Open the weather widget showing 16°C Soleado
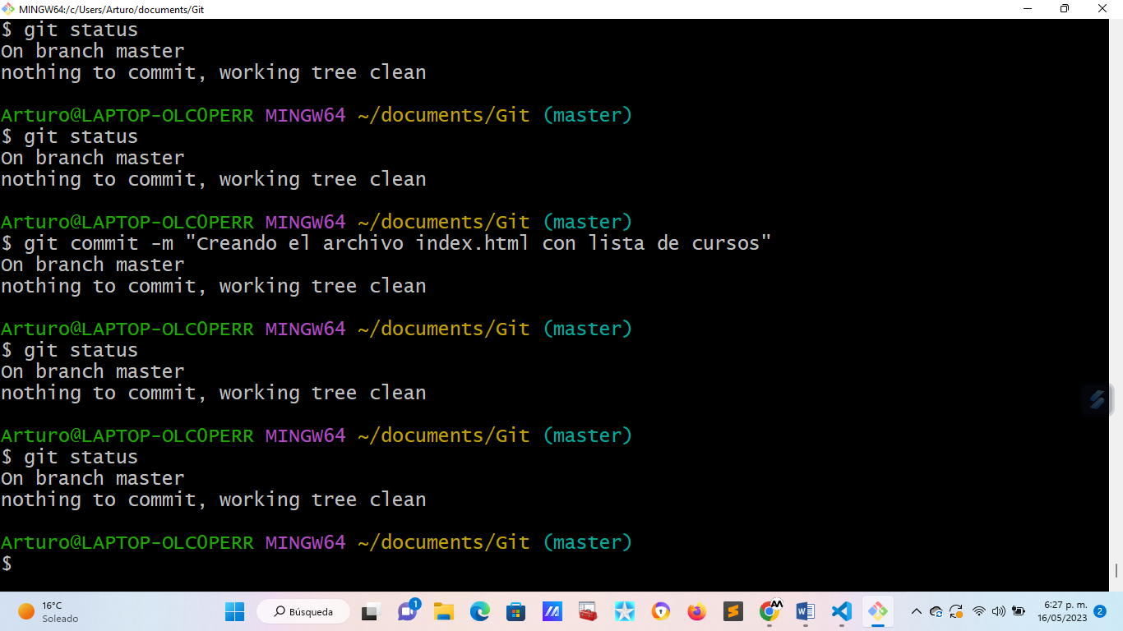Screen dimensions: 1123x631 (49, 611)
